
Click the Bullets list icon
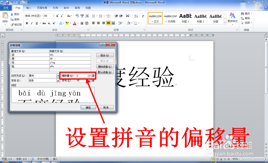(94, 16)
